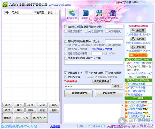Click the QQ penguin button above 六点小雪
The image size is (155, 129).
tap(138, 30)
